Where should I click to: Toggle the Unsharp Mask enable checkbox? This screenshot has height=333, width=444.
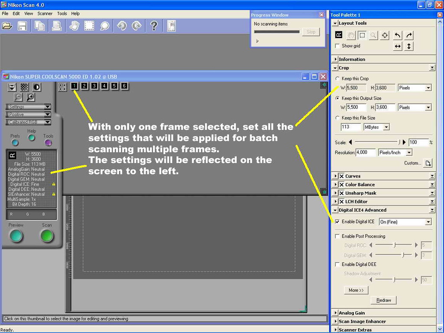pyautogui.click(x=342, y=193)
